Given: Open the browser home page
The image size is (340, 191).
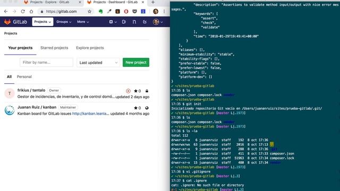Looking at the screenshot, I should pos(31,12).
